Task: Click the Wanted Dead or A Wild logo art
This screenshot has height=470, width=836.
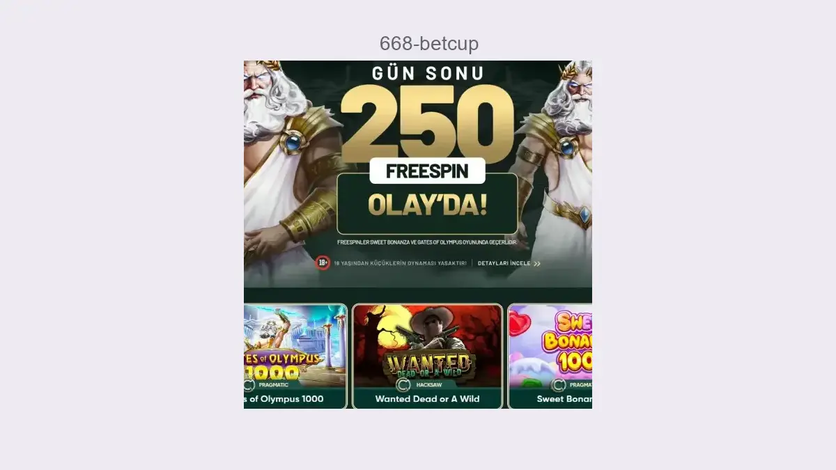Action: 428,365
